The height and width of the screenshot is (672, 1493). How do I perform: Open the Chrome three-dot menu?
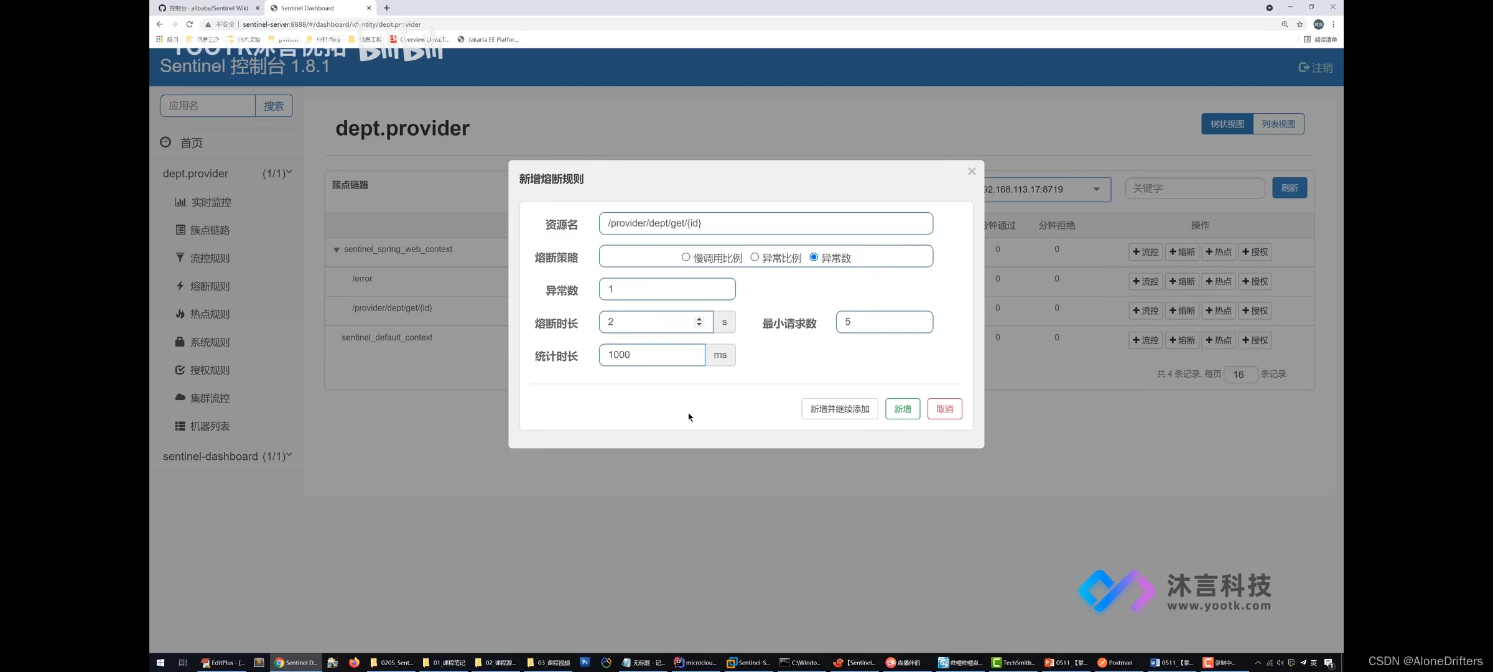(x=1333, y=24)
